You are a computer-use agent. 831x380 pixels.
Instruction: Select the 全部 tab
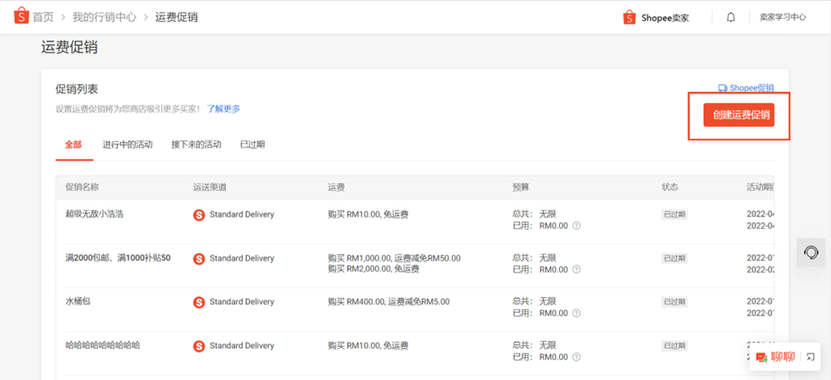click(73, 144)
